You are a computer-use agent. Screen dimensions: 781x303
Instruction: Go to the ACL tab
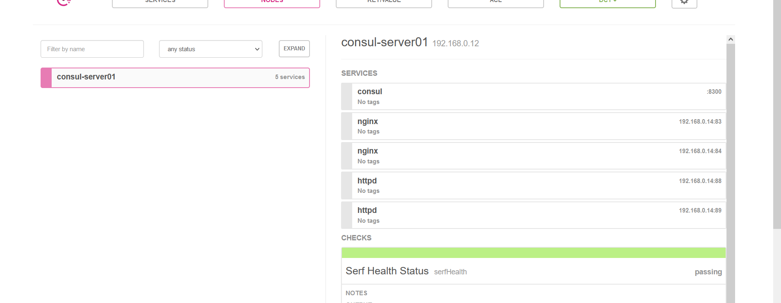496,2
